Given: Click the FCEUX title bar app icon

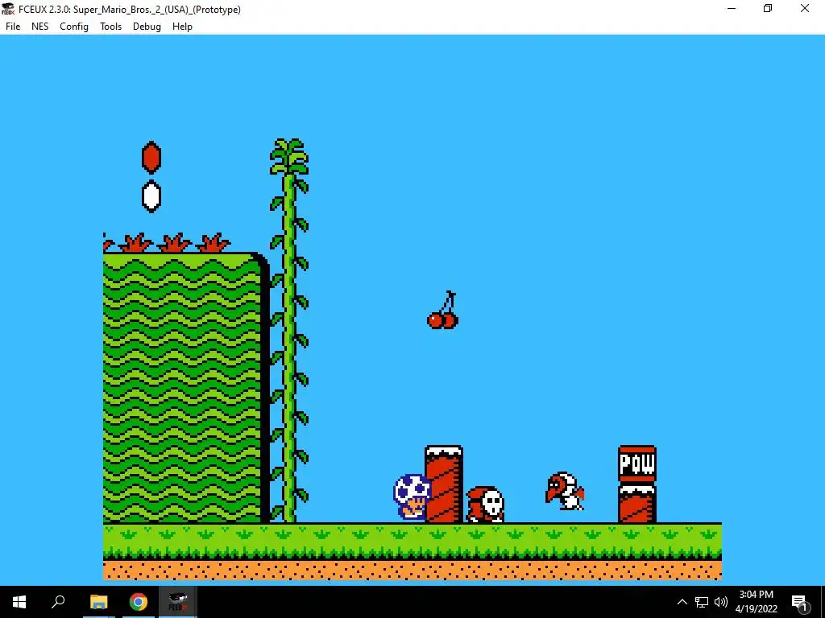Looking at the screenshot, I should tap(8, 9).
